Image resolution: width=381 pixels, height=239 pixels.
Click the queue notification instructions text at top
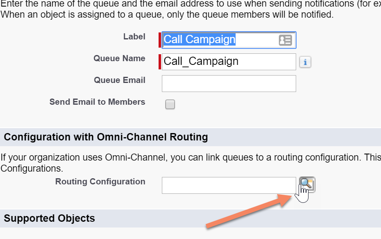pos(190,9)
